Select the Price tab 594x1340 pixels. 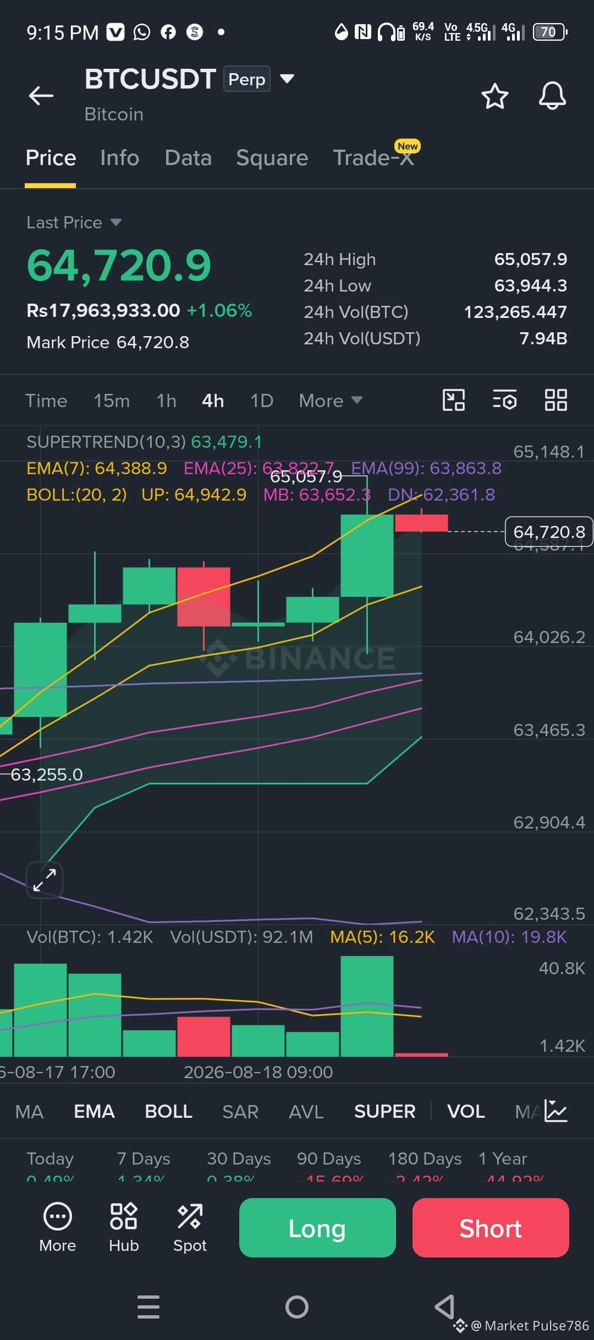(51, 158)
